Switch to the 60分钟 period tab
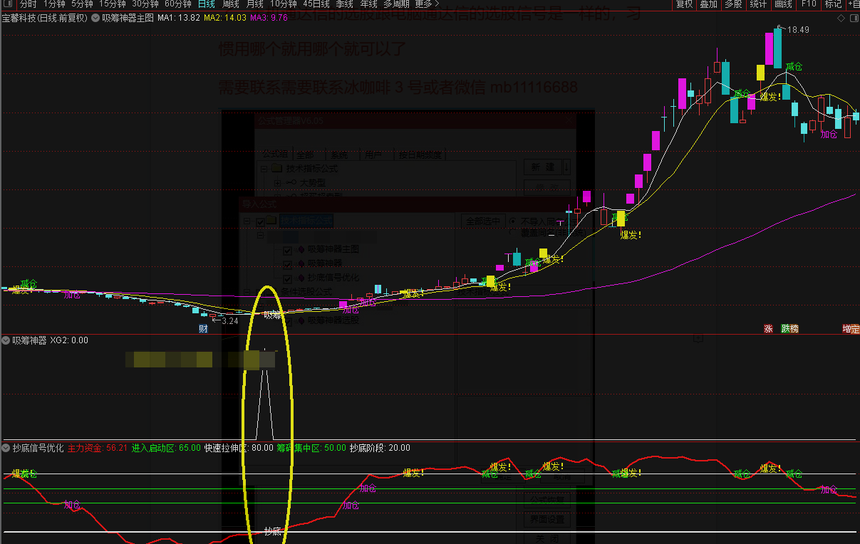 click(178, 4)
